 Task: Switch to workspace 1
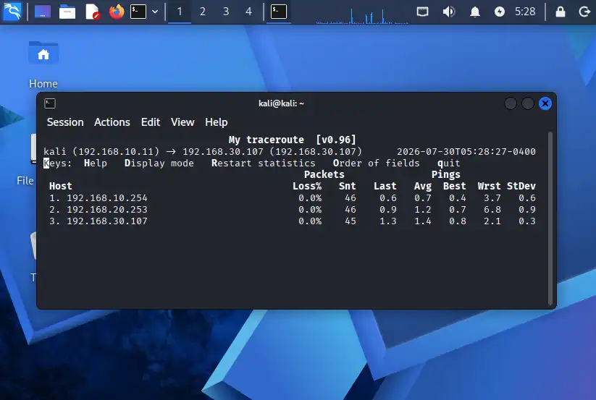[180, 12]
